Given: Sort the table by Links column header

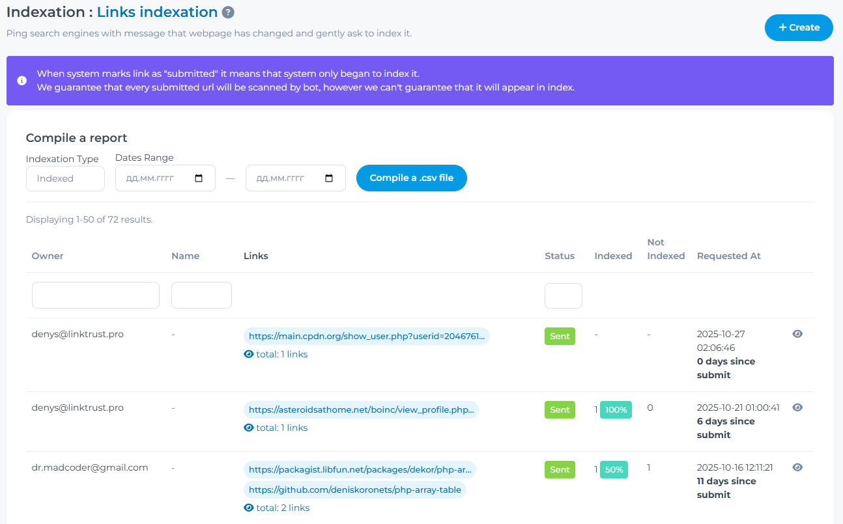Looking at the screenshot, I should click(x=256, y=256).
